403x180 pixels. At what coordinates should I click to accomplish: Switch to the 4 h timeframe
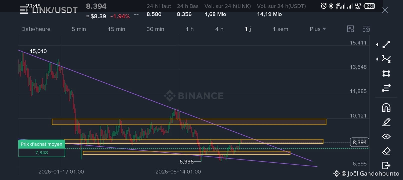coord(219,29)
